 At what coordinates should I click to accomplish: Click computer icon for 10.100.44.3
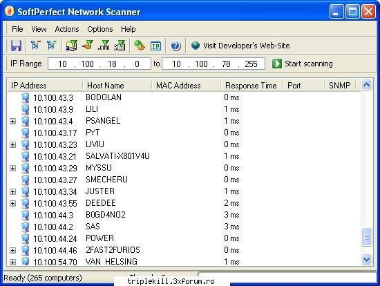25,215
